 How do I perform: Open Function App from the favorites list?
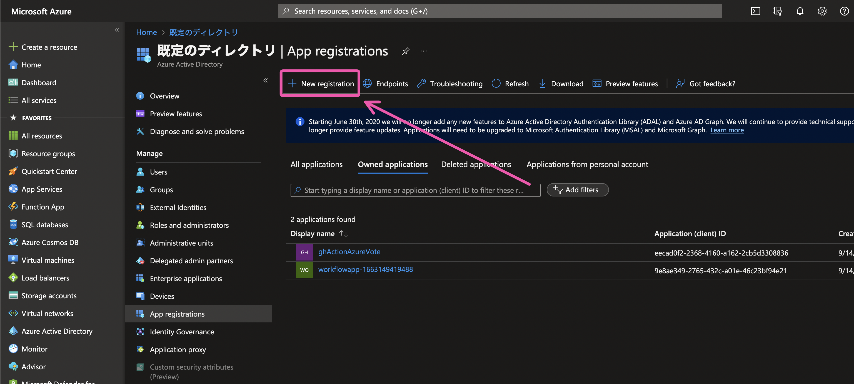[x=43, y=206]
